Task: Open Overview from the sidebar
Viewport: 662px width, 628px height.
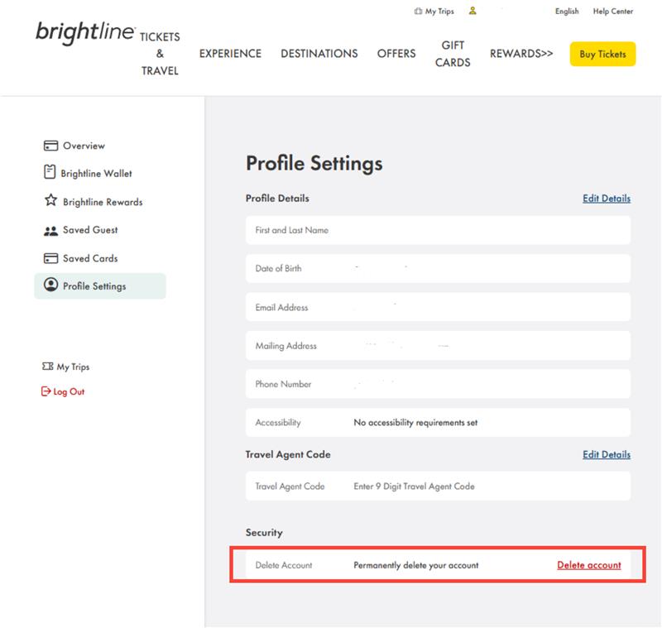Action: coord(83,145)
